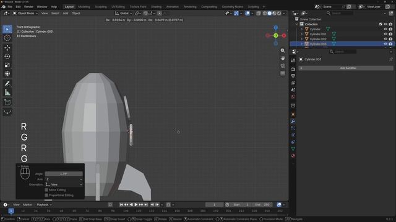The height and width of the screenshot is (222, 396).
Task: Click the viewport zoom magnifier icon
Action: 283,51
